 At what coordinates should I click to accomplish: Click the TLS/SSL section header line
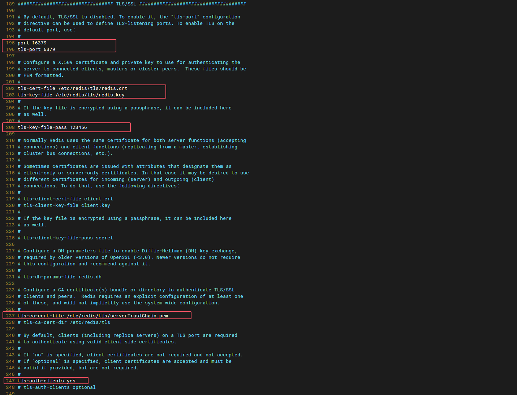click(x=132, y=4)
